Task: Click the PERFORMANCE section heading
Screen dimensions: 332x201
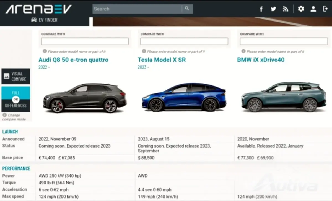Action: 16,168
